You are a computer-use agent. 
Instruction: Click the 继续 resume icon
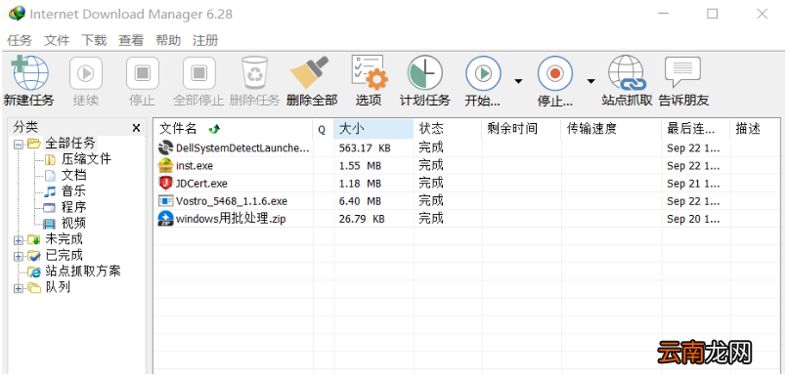[86, 74]
